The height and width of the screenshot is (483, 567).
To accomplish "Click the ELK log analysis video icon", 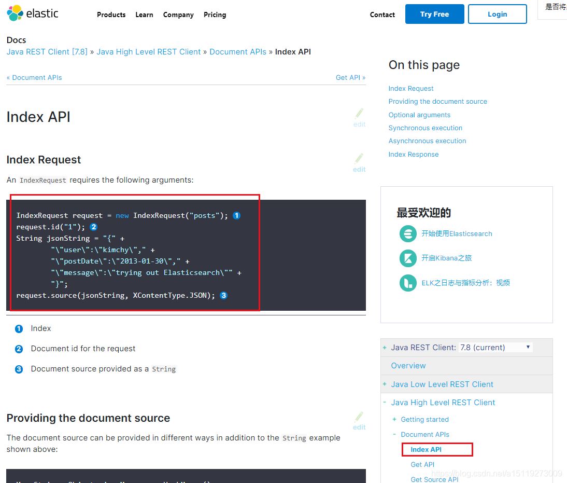I will click(408, 283).
